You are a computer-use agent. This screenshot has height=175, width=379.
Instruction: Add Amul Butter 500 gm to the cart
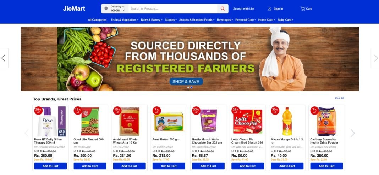tap(169, 166)
